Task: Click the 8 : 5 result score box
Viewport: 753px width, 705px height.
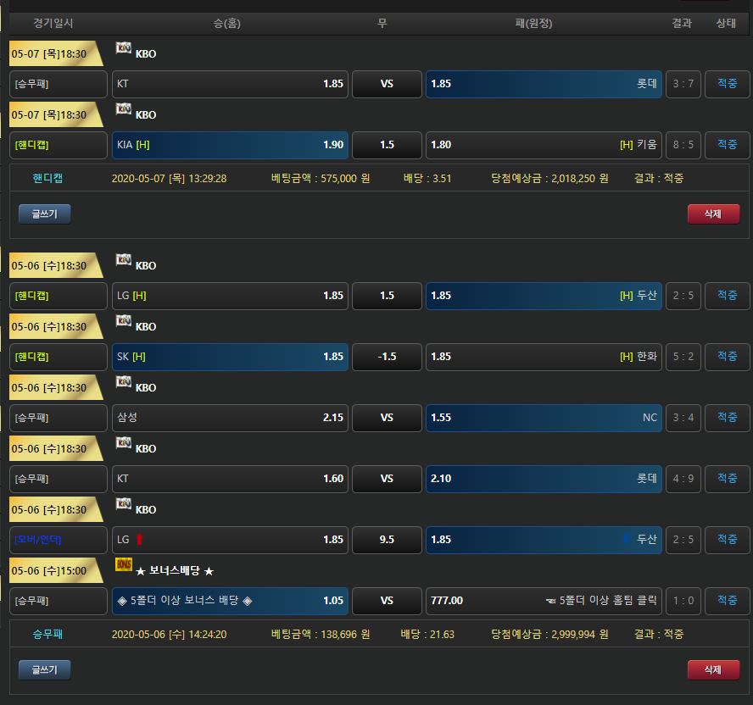Action: point(683,145)
